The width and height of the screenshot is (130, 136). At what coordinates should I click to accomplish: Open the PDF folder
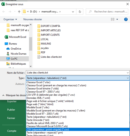tap(41, 52)
